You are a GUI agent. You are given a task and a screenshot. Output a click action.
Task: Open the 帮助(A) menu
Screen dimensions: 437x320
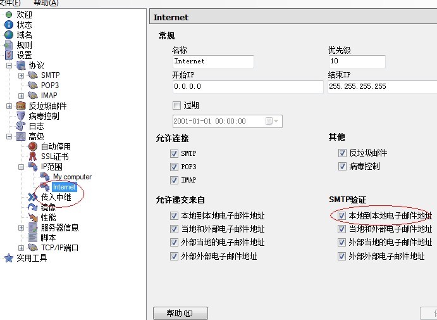tap(46, 3)
